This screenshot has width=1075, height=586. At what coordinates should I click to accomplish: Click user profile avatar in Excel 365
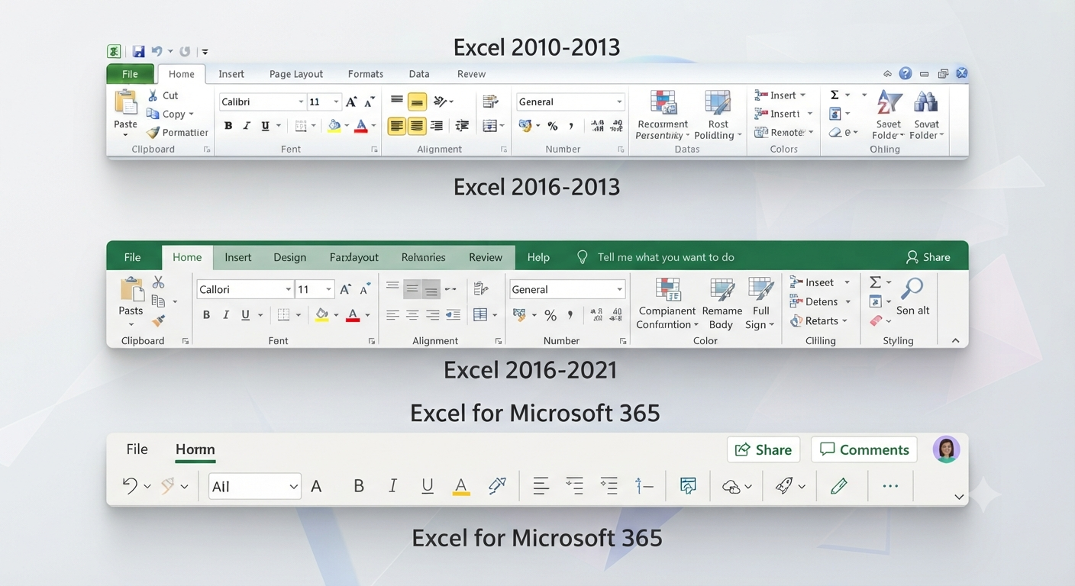946,449
